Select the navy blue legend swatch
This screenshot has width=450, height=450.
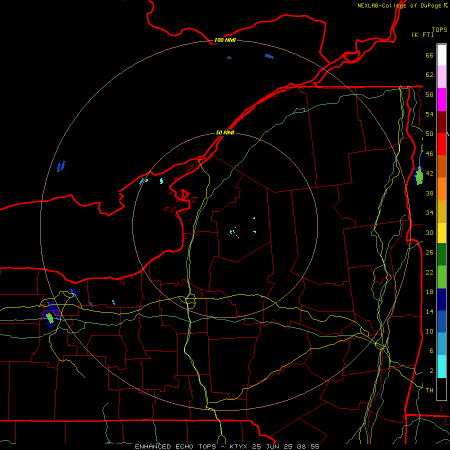click(441, 299)
